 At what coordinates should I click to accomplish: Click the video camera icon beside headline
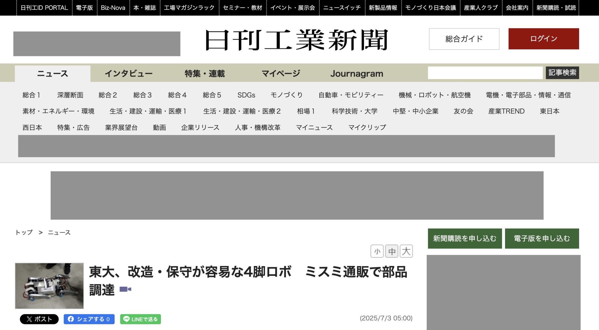coord(125,289)
